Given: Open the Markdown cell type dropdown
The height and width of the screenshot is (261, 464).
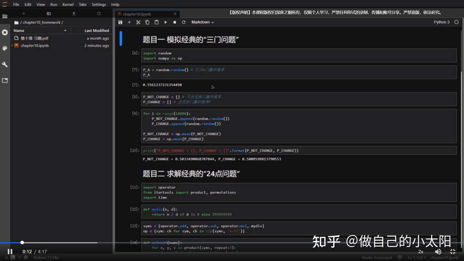Looking at the screenshot, I should point(203,22).
